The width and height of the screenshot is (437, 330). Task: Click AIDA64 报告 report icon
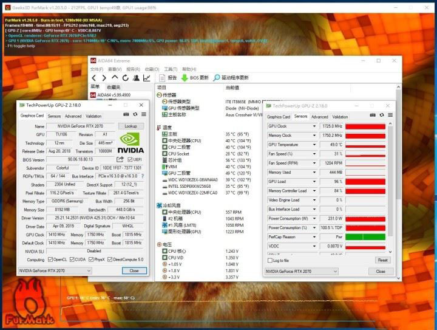(x=162, y=78)
